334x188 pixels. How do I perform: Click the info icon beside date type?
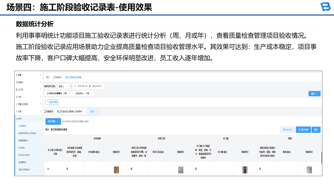pyautogui.click(x=71, y=86)
